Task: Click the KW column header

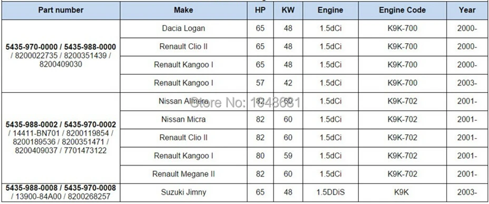Action: click(x=288, y=11)
